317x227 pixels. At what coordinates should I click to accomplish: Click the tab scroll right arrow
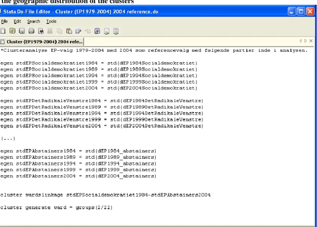click(306, 41)
